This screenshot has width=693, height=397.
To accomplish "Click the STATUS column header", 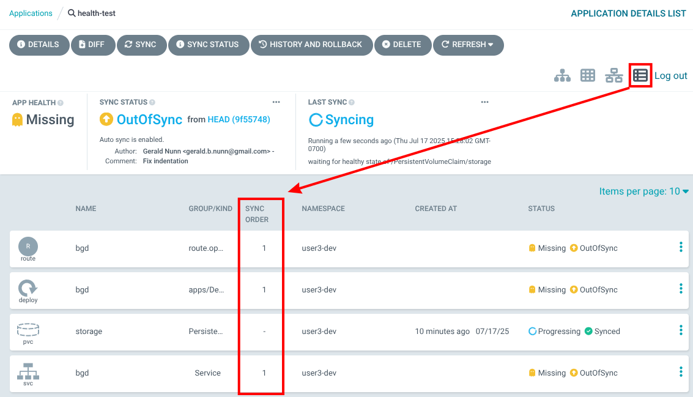I will click(541, 209).
